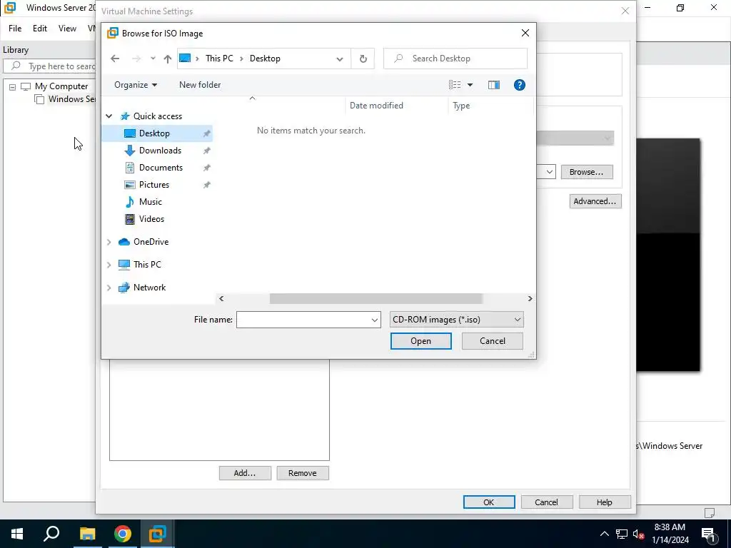Change the view layout icon
Image resolution: width=731 pixels, height=548 pixels.
coord(455,85)
